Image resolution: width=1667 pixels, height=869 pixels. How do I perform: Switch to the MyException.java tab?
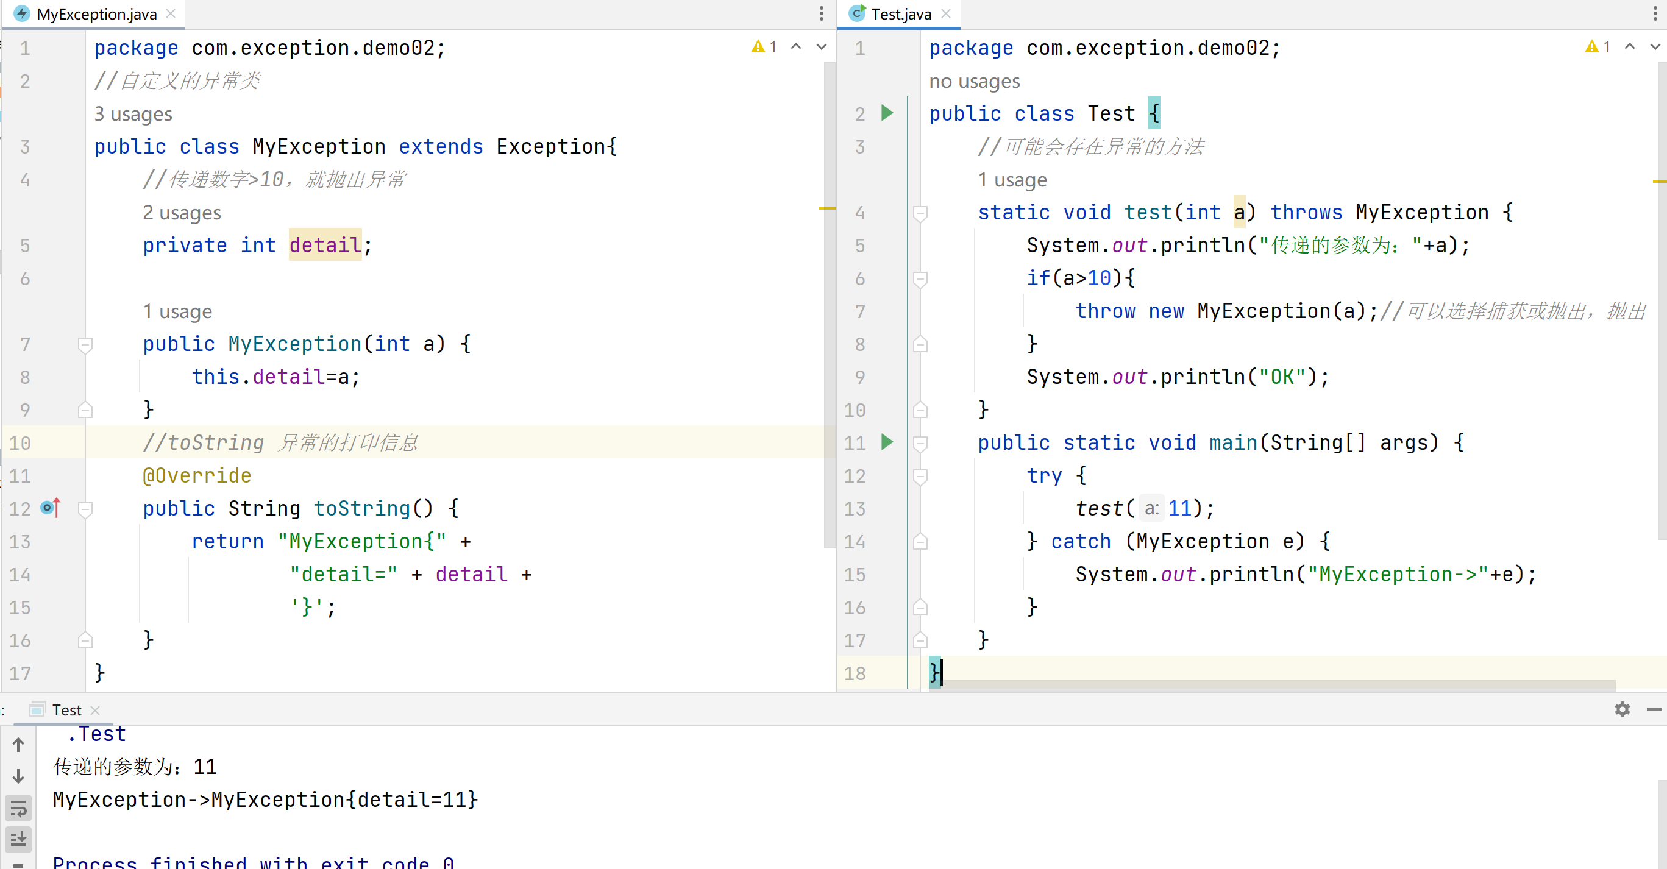click(x=96, y=13)
